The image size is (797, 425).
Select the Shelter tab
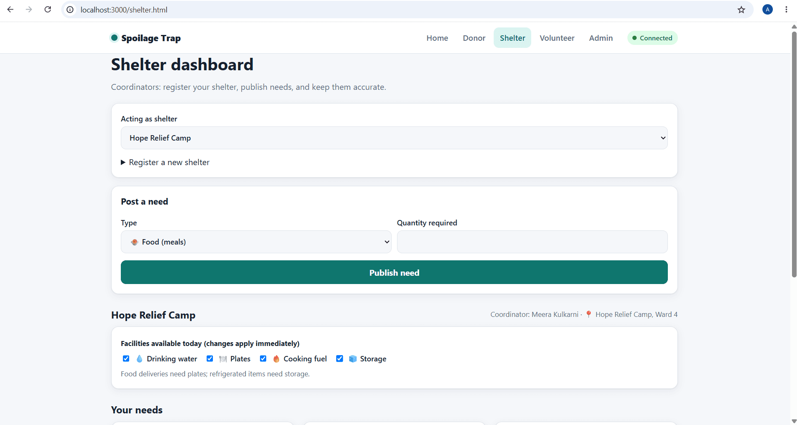(x=512, y=38)
